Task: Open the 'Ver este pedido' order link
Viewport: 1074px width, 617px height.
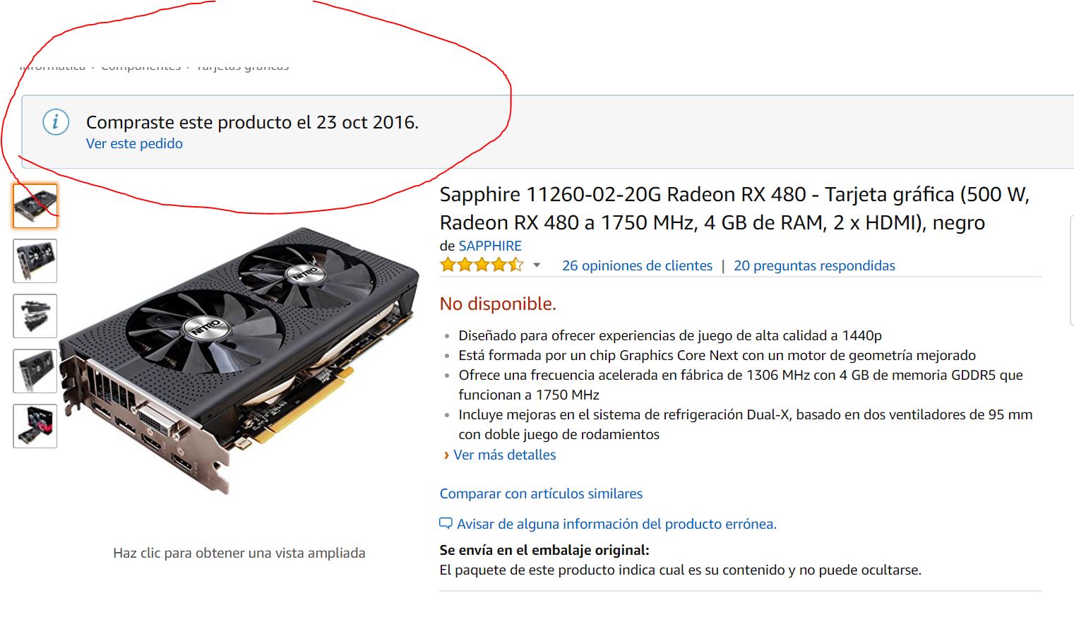Action: point(134,143)
